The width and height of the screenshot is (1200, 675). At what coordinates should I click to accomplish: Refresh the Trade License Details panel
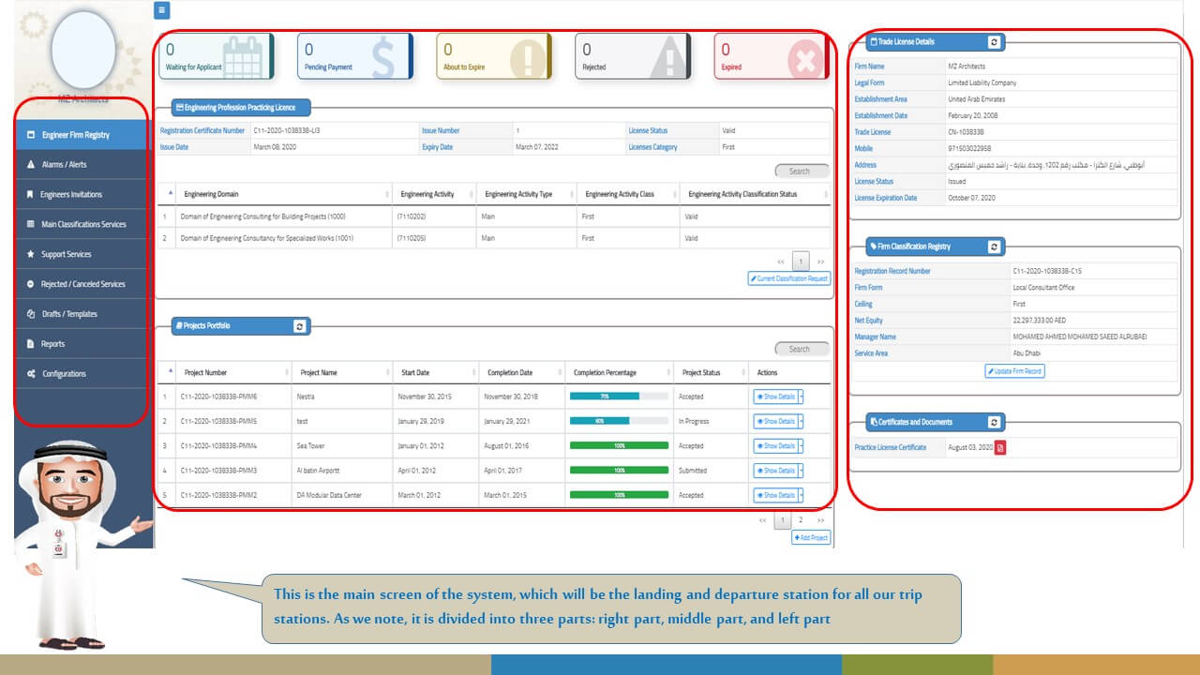pyautogui.click(x=994, y=42)
